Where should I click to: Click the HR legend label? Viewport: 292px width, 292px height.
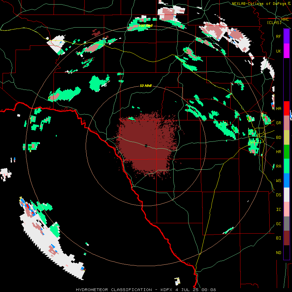pos(279,152)
